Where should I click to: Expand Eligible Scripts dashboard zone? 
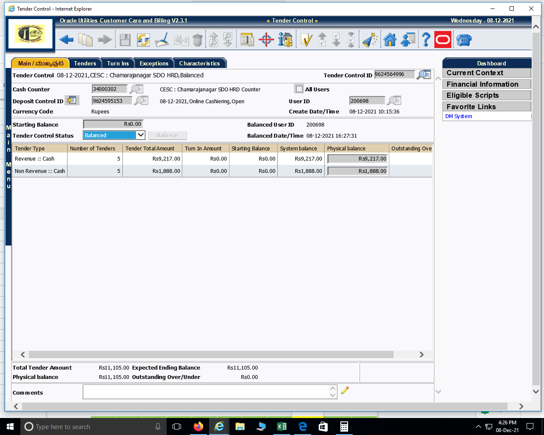[x=487, y=96]
